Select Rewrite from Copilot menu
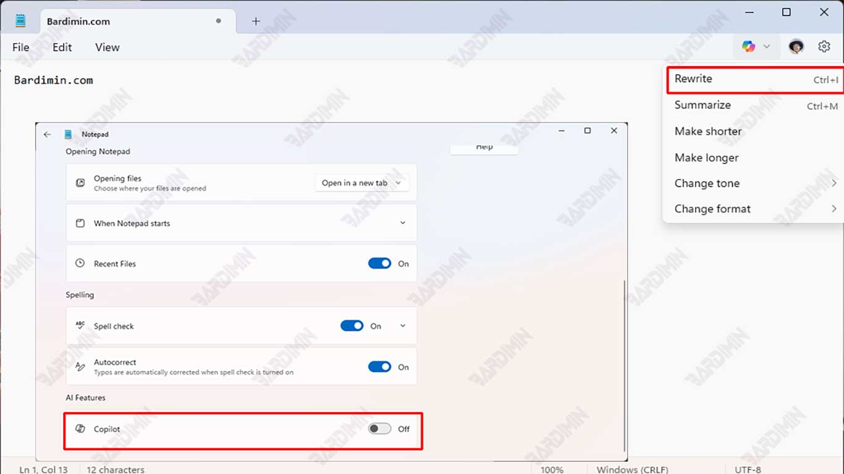 click(755, 80)
